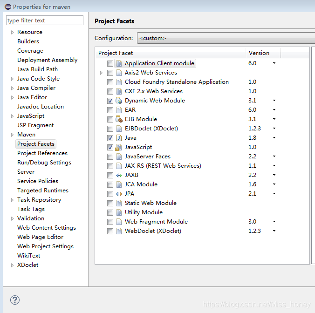Screen dimensions: 315x313
Task: Select the Server properties page
Action: pos(26,172)
